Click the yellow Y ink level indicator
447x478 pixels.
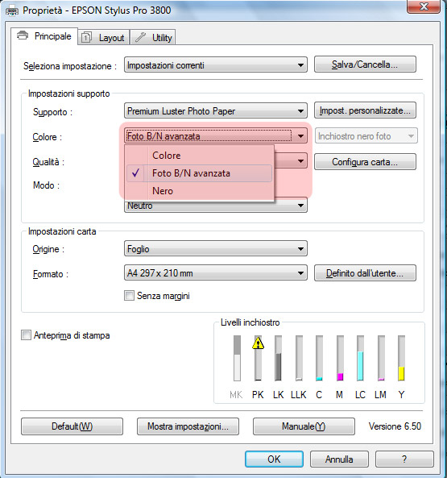401,358
